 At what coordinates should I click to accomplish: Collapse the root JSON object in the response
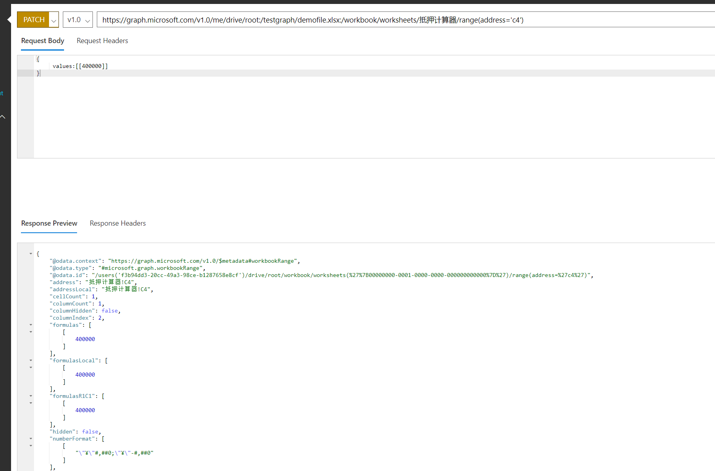coord(31,254)
